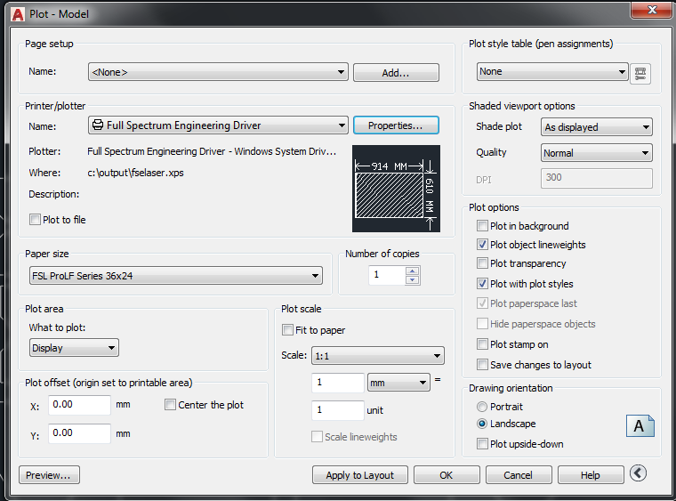Close the Plot dialog window
This screenshot has width=676, height=501.
pyautogui.click(x=652, y=10)
